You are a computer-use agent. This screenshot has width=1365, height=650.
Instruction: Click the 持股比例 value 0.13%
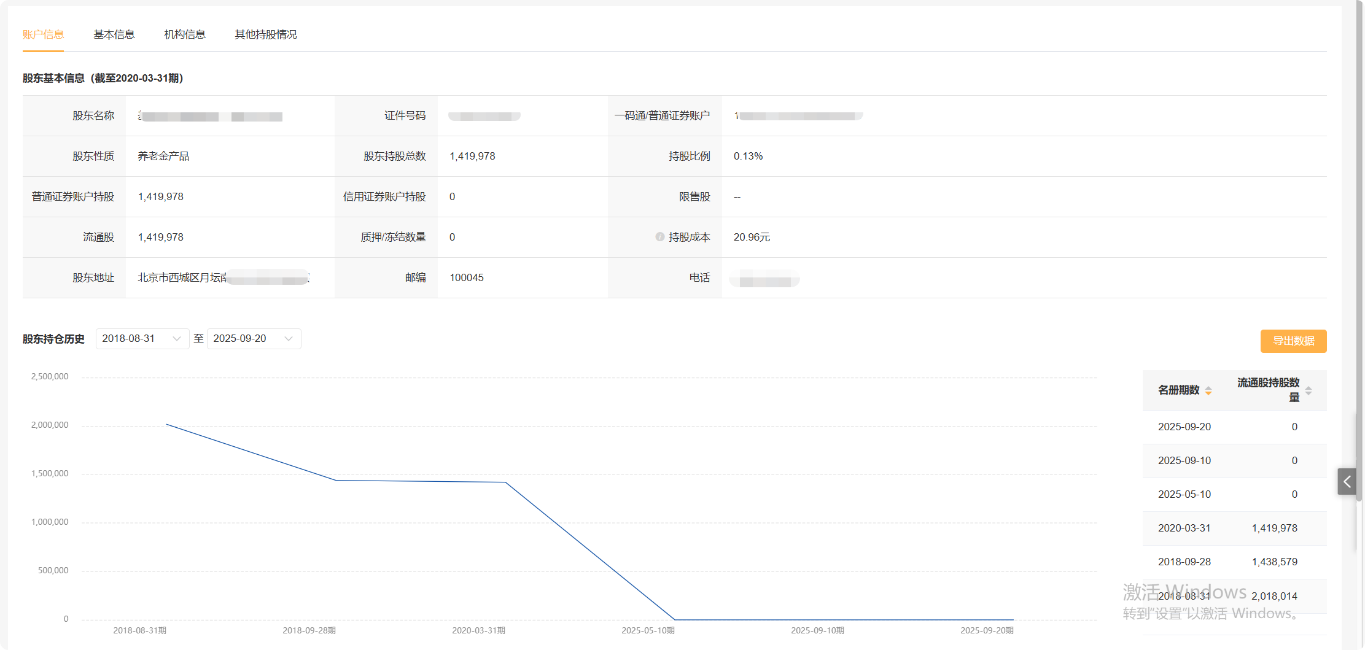[x=748, y=157]
